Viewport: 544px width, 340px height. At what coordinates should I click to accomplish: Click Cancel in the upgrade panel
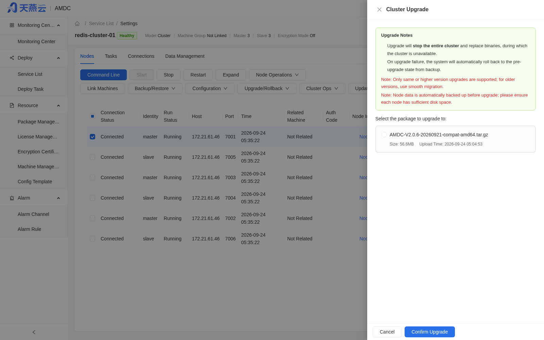pos(387,332)
